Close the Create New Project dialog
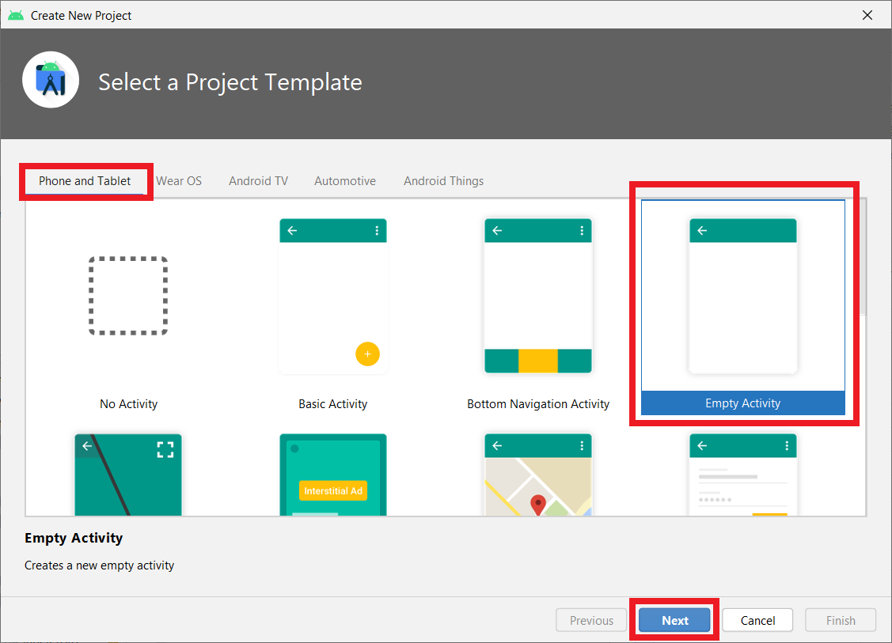The image size is (892, 643). point(867,15)
